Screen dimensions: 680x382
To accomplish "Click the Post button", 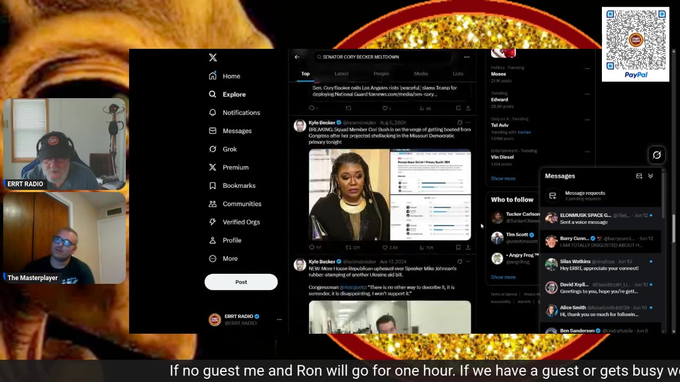I will click(x=241, y=282).
